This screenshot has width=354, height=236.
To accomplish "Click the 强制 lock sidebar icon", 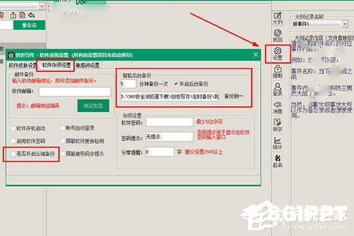I will [277, 71].
